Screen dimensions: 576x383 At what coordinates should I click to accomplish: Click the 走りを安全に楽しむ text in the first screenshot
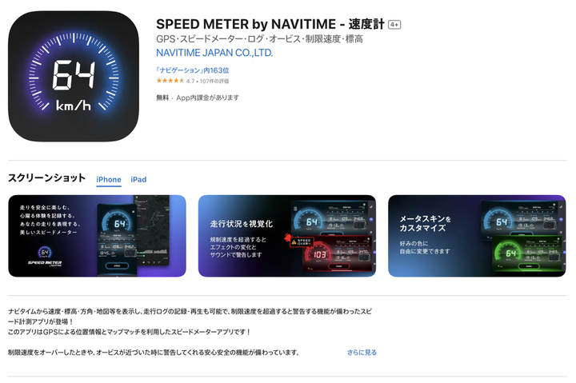[45, 207]
